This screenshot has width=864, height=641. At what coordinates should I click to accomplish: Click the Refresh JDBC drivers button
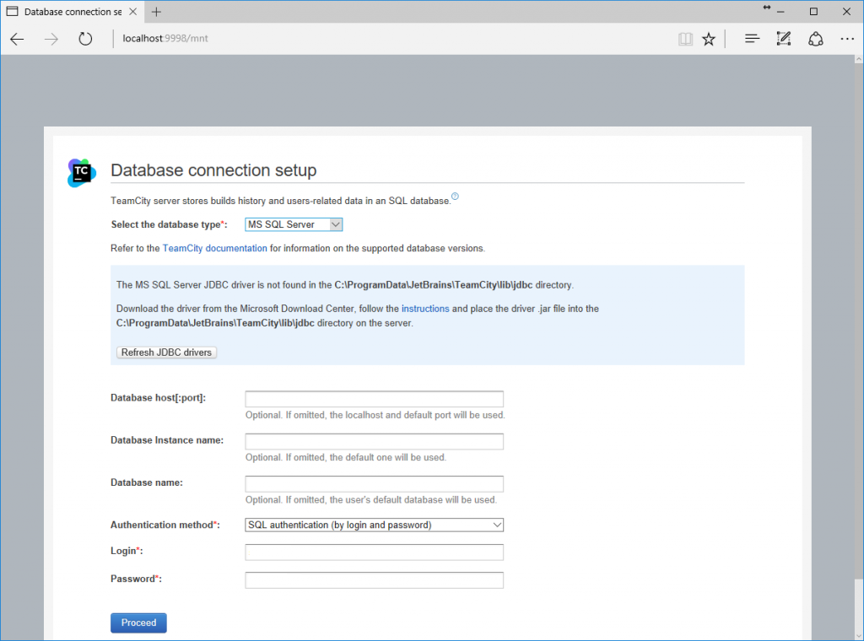pos(166,353)
